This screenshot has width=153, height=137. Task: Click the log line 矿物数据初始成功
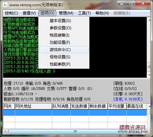pos(21,24)
